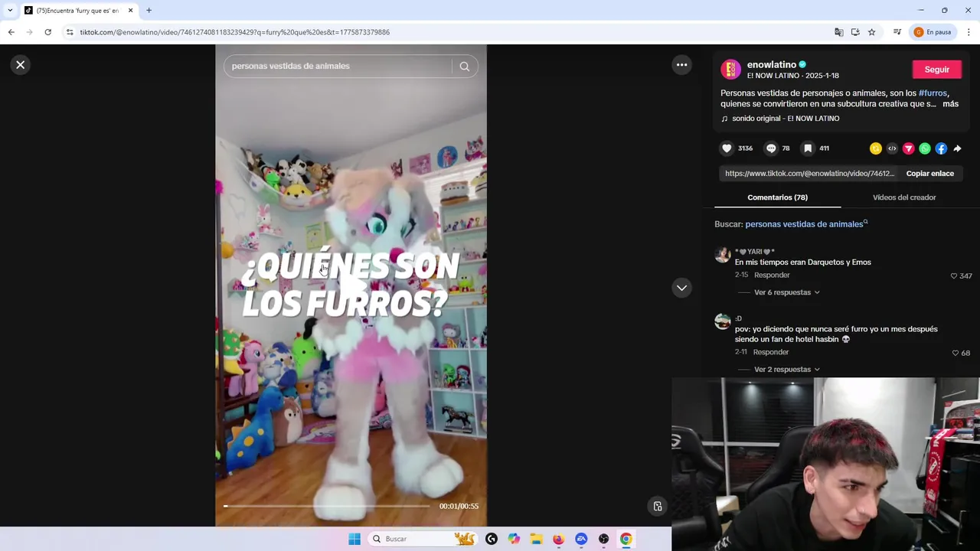This screenshot has height=551, width=980.
Task: Open a new browser tab
Action: point(149,11)
